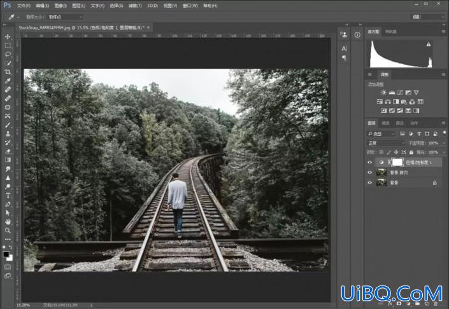Open the Histogram panel flyout menu
The image size is (449, 309).
click(443, 31)
